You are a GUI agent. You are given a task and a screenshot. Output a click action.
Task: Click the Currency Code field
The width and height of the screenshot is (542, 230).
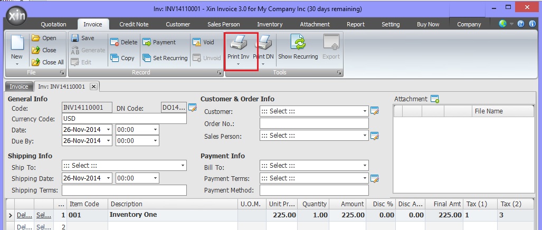[x=124, y=119]
